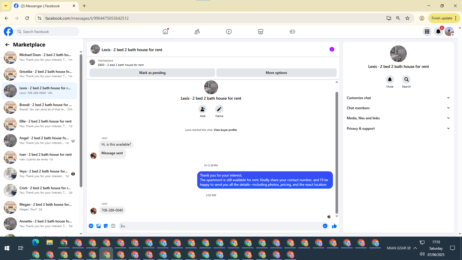Screen dimensions: 462x260
Task: Open the tab search dropdown arrow
Action: [x=6, y=6]
